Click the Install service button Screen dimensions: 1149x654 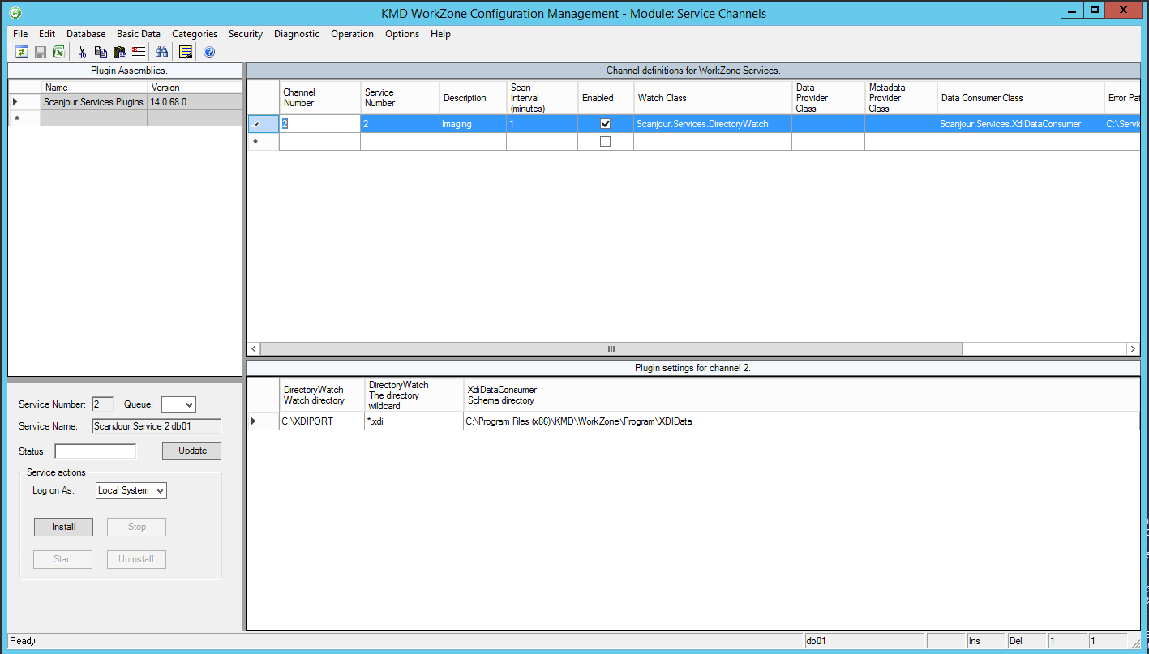click(x=63, y=527)
